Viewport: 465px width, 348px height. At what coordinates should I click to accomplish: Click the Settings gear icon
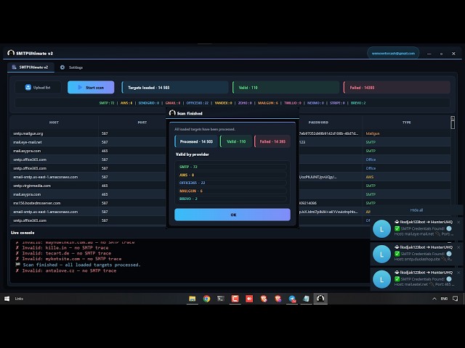(62, 67)
